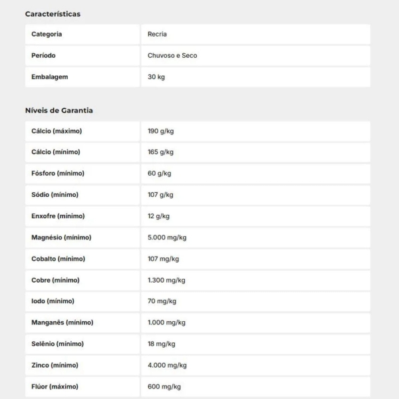The height and width of the screenshot is (399, 399).
Task: Click the 165 g/kg calcium value
Action: tap(160, 152)
